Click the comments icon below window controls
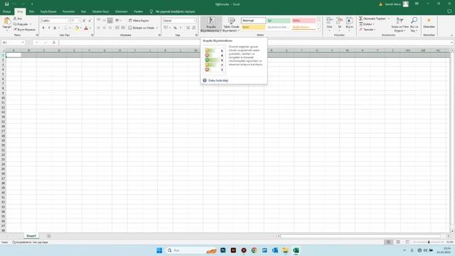 449,11
